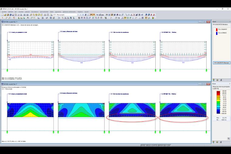The image size is (231, 154).
Task: Click the RF-CONCRETE Members button
Action: pos(222,63)
